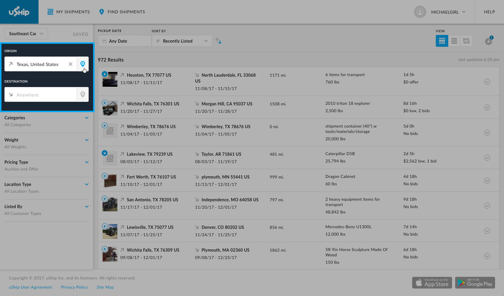Expand the Categories filter section

87,118
